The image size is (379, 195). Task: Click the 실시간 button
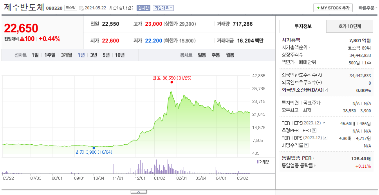pos(144,8)
